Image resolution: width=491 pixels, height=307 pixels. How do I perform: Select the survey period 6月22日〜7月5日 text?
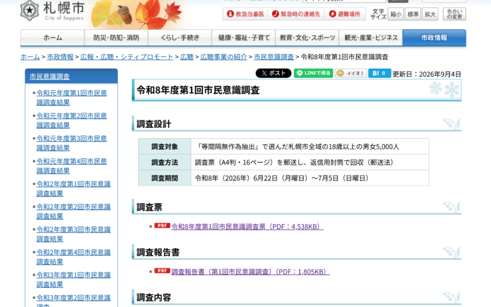[x=282, y=178]
